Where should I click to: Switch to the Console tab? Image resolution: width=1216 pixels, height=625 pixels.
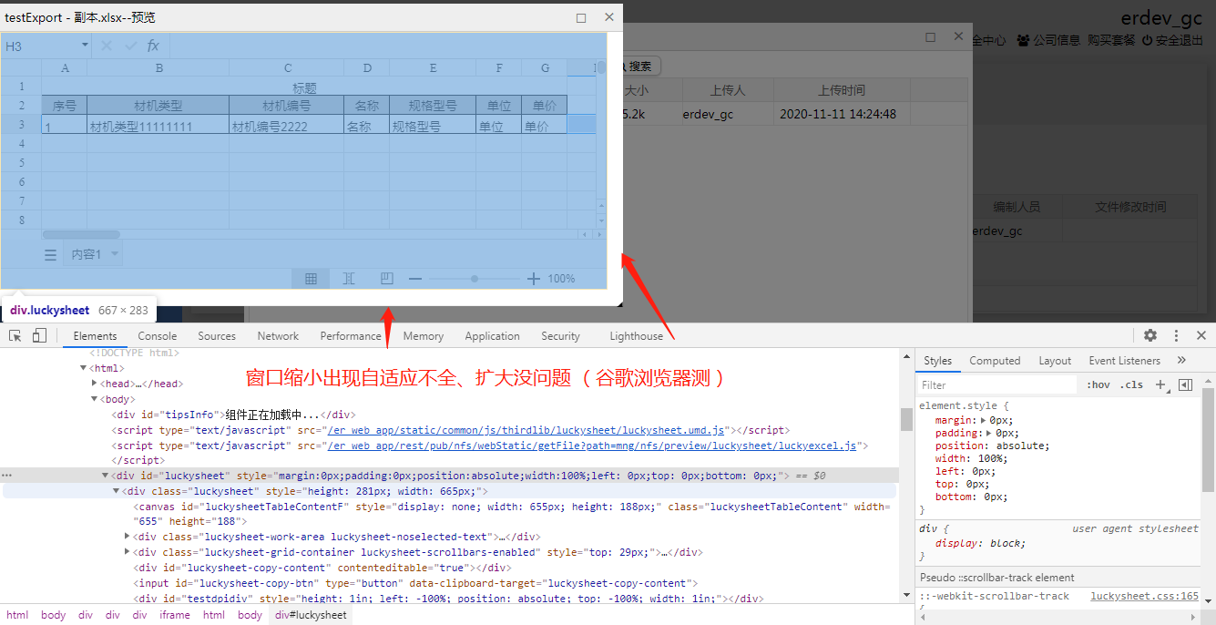[158, 336]
